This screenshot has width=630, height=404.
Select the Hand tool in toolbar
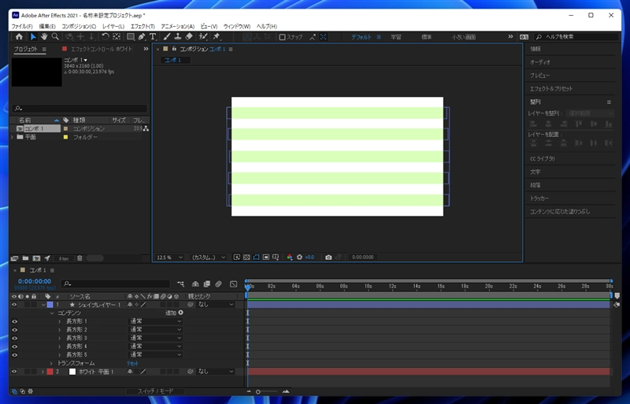pyautogui.click(x=44, y=36)
